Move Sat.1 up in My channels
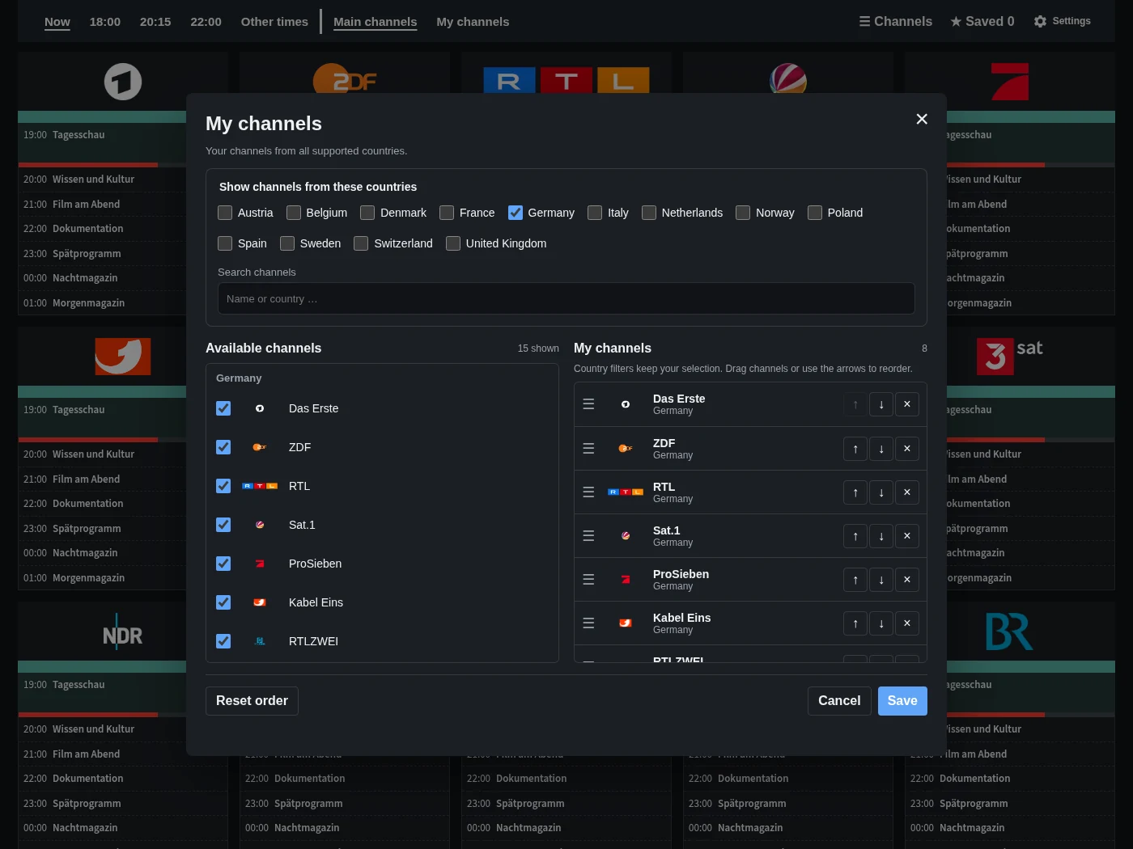1133x849 pixels. tap(855, 536)
